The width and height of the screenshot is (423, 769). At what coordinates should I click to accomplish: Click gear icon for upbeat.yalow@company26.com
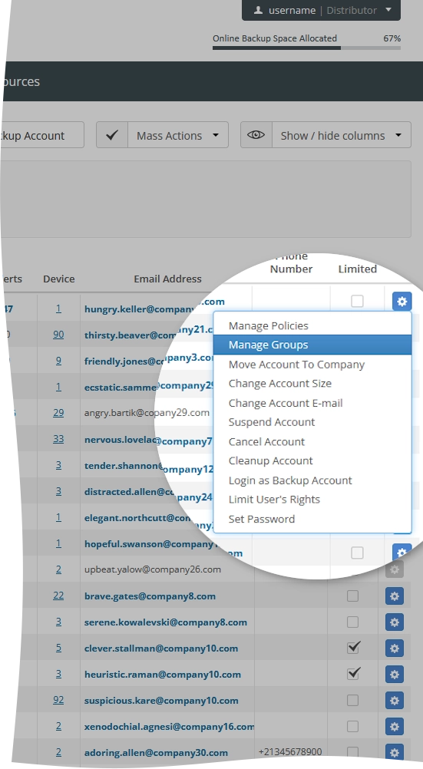pos(394,569)
